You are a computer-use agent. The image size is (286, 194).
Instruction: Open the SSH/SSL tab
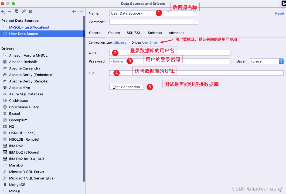(134, 33)
